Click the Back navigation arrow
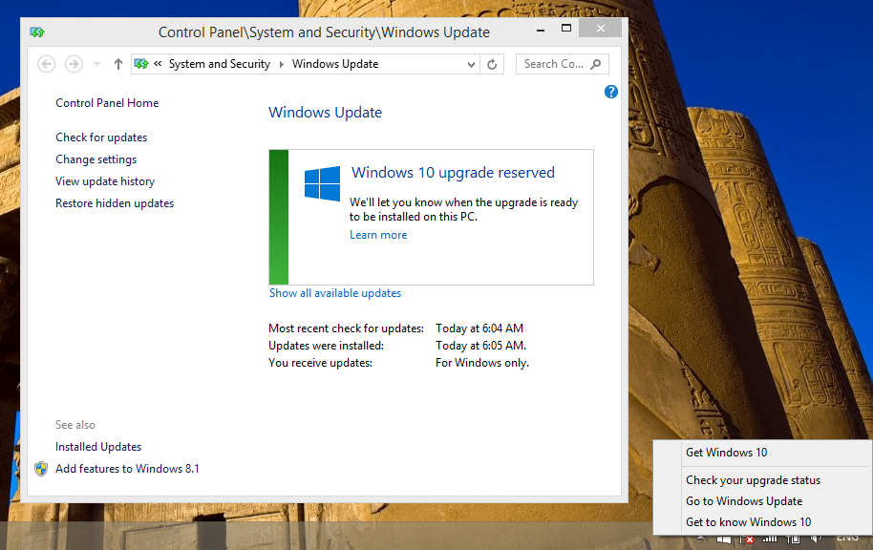873x550 pixels. tap(46, 64)
